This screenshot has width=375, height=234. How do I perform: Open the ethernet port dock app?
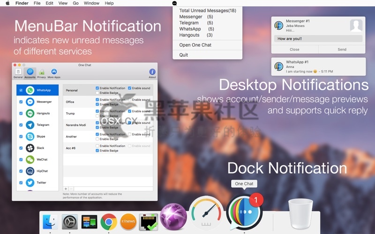(x=149, y=222)
